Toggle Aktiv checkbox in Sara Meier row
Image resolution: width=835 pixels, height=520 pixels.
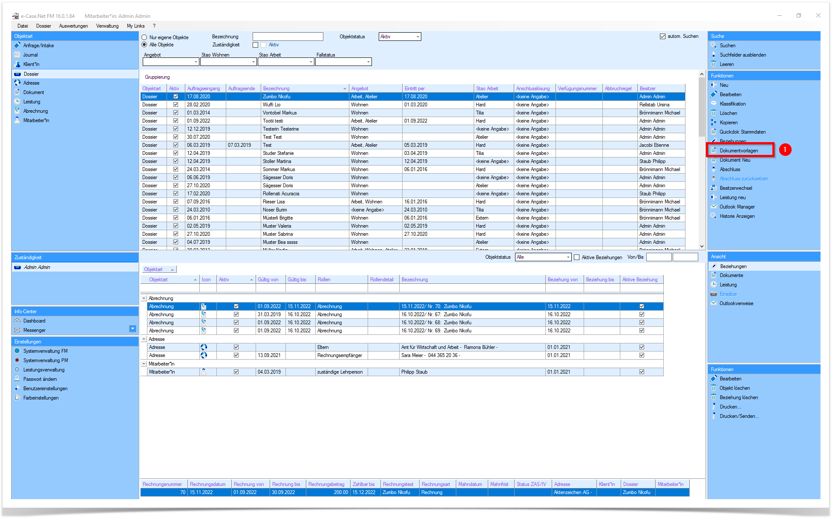[x=236, y=355]
